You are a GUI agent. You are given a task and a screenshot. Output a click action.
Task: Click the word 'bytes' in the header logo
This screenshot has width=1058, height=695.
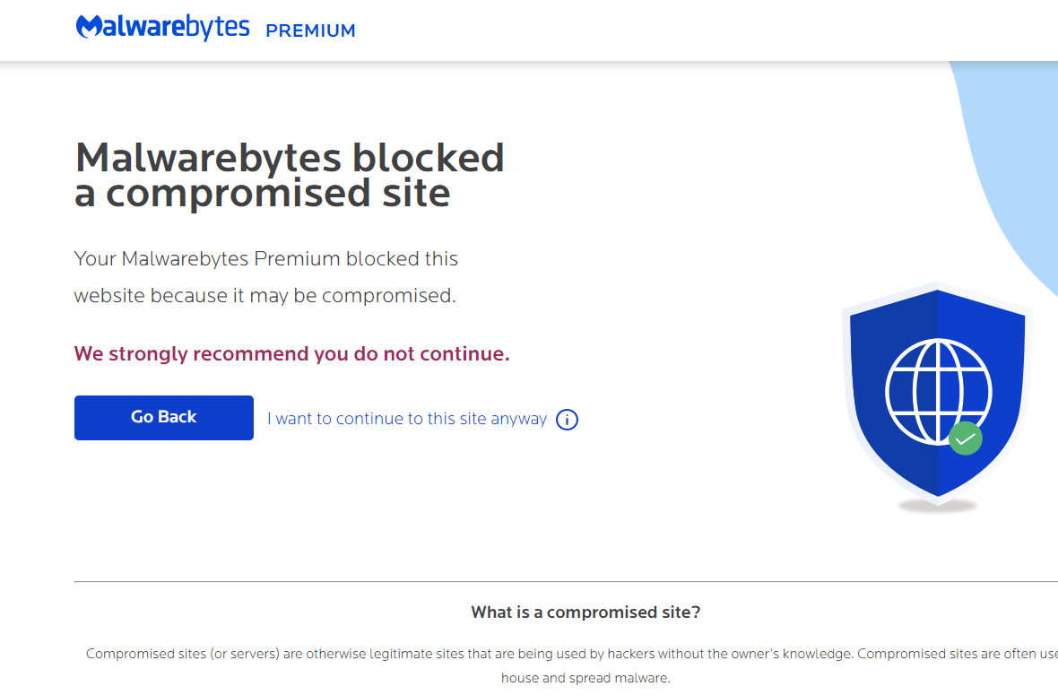[218, 29]
